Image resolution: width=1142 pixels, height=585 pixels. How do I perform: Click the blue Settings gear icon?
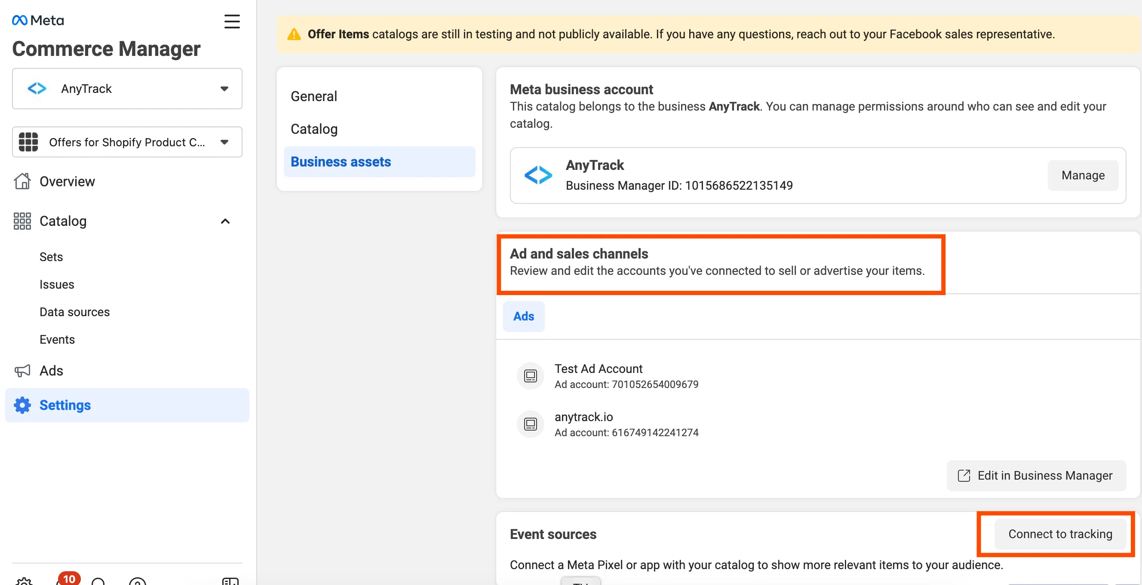click(22, 405)
